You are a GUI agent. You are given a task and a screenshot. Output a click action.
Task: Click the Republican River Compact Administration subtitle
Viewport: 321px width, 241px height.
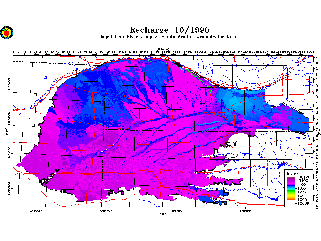[x=169, y=37]
